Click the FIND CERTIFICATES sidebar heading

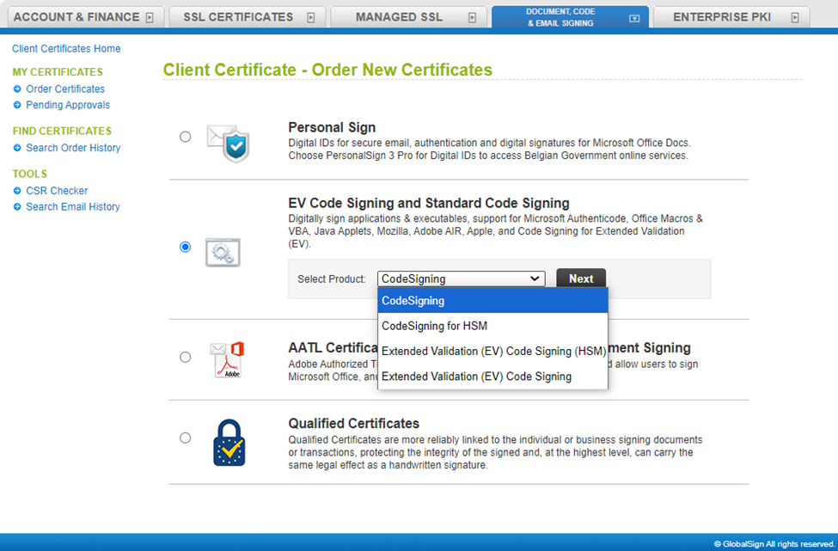pos(62,131)
